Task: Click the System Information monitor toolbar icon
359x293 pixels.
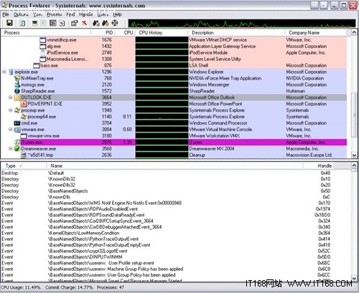Action: [x=34, y=23]
